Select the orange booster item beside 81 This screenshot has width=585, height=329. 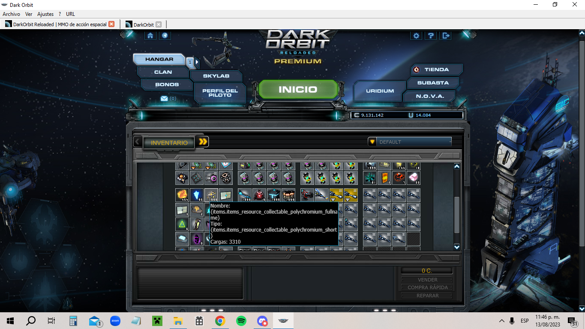pos(384,178)
